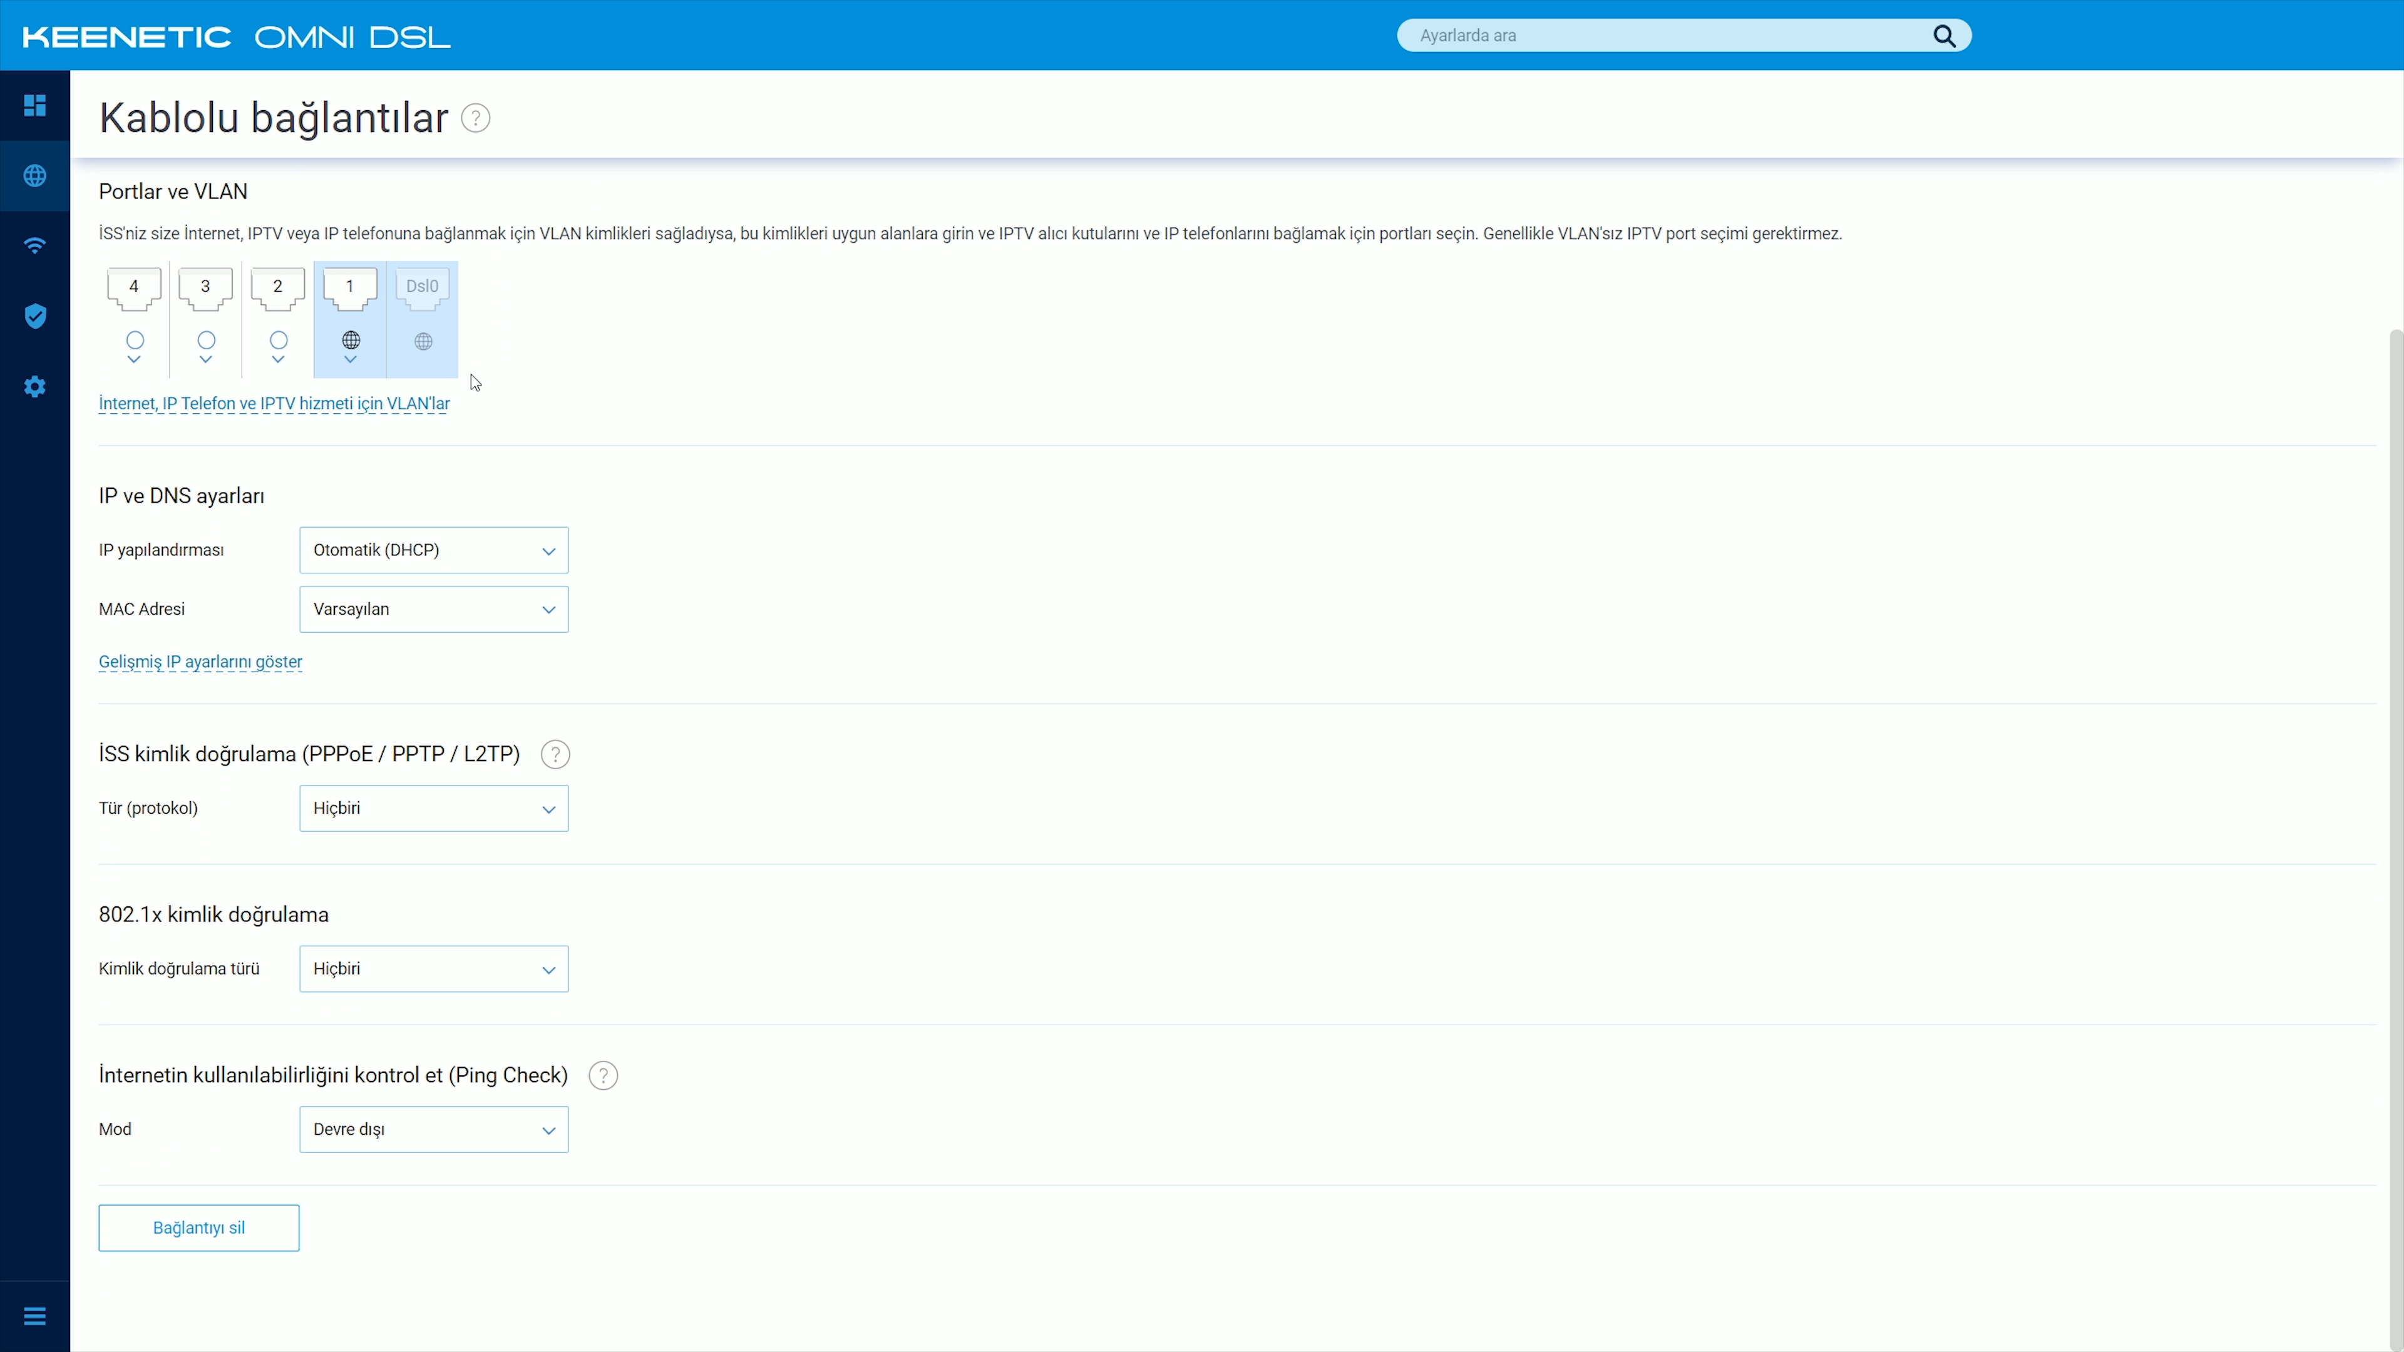
Task: Open Kimlik doğrulama türü dropdown
Action: click(433, 968)
